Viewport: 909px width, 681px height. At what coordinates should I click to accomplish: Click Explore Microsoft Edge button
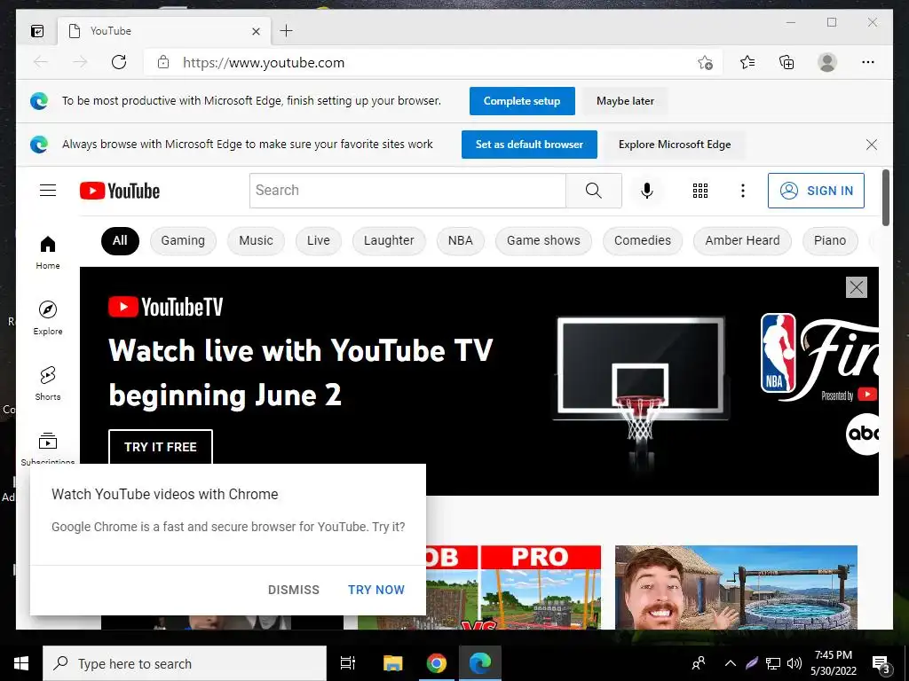(x=675, y=145)
